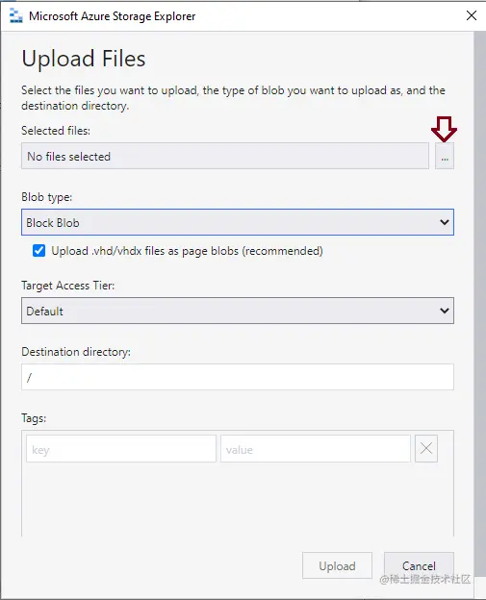Viewport: 486px width, 600px height.
Task: Expand the Target Access Tier dropdown
Action: tap(238, 311)
